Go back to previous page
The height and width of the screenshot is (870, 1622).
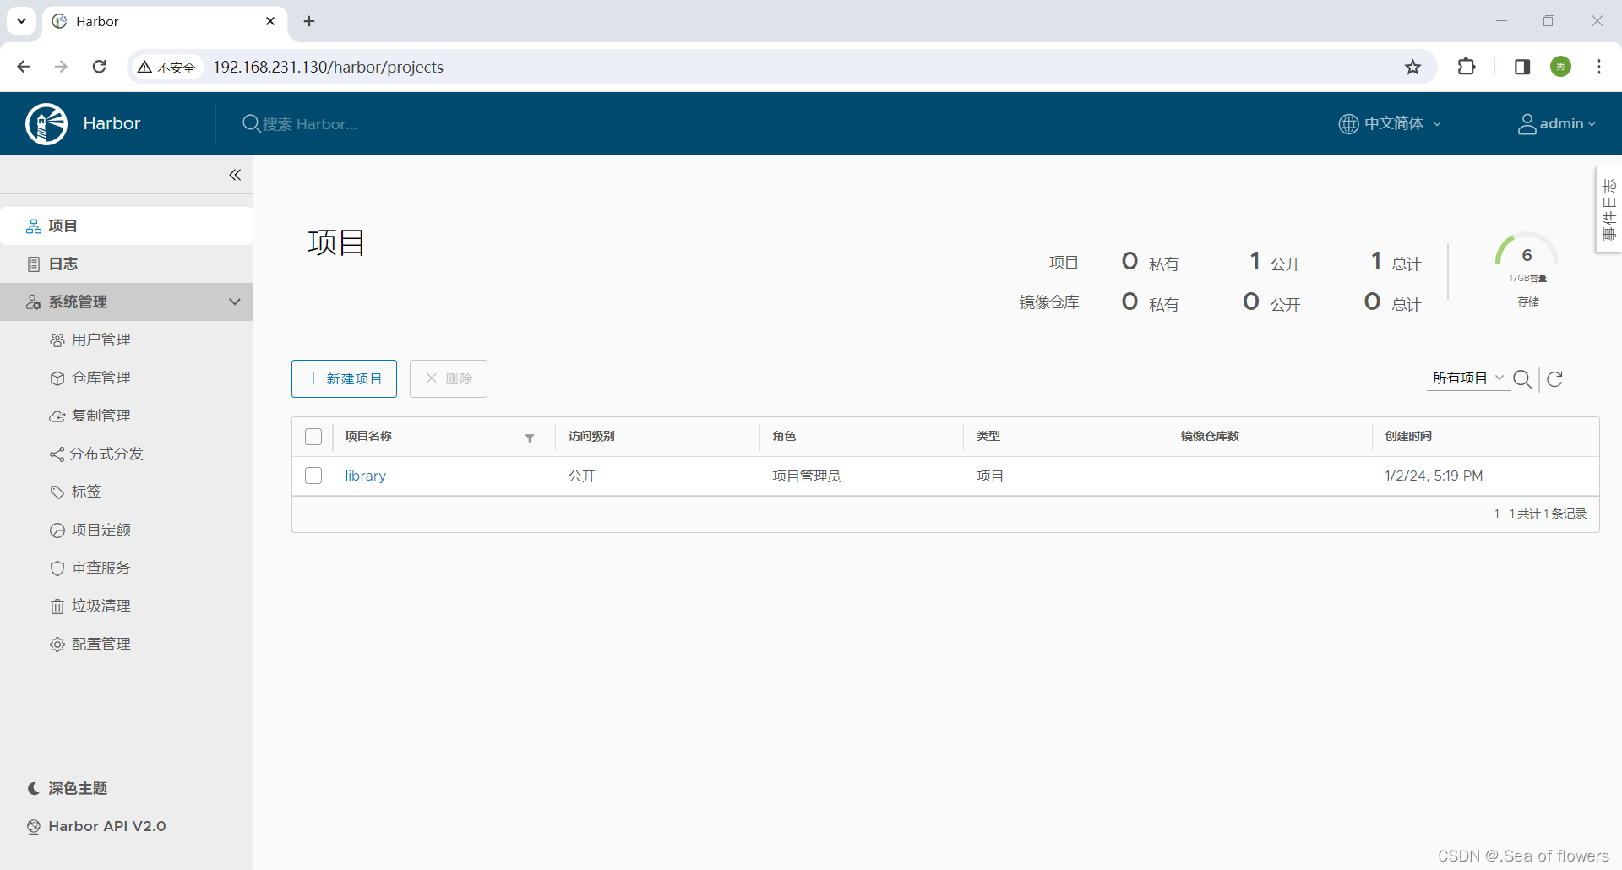(x=24, y=67)
